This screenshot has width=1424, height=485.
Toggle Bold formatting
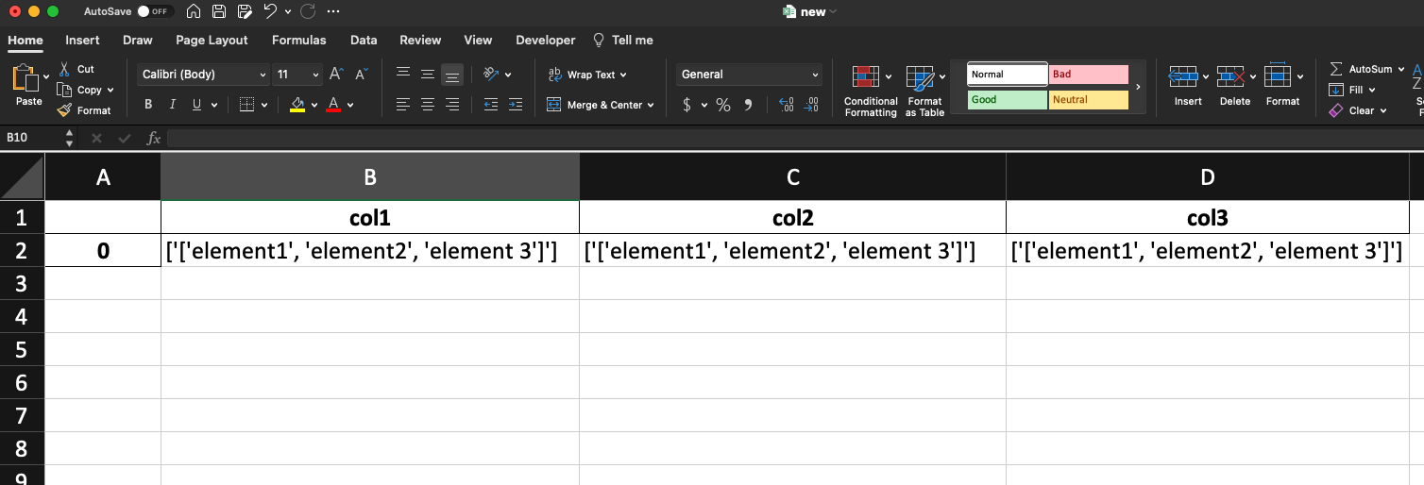pyautogui.click(x=148, y=105)
